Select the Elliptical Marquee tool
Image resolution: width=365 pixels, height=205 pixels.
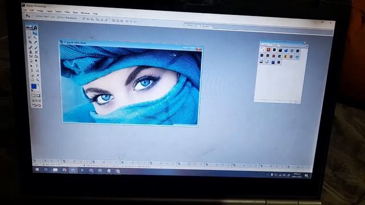pyautogui.click(x=30, y=33)
